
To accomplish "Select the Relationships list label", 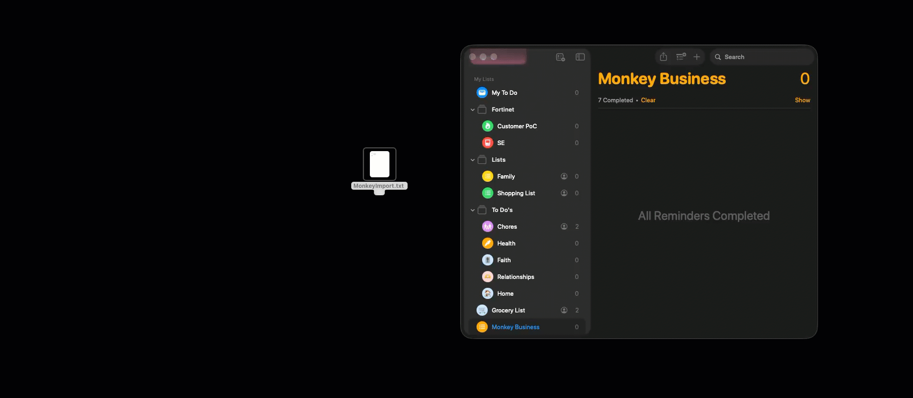I will (516, 277).
